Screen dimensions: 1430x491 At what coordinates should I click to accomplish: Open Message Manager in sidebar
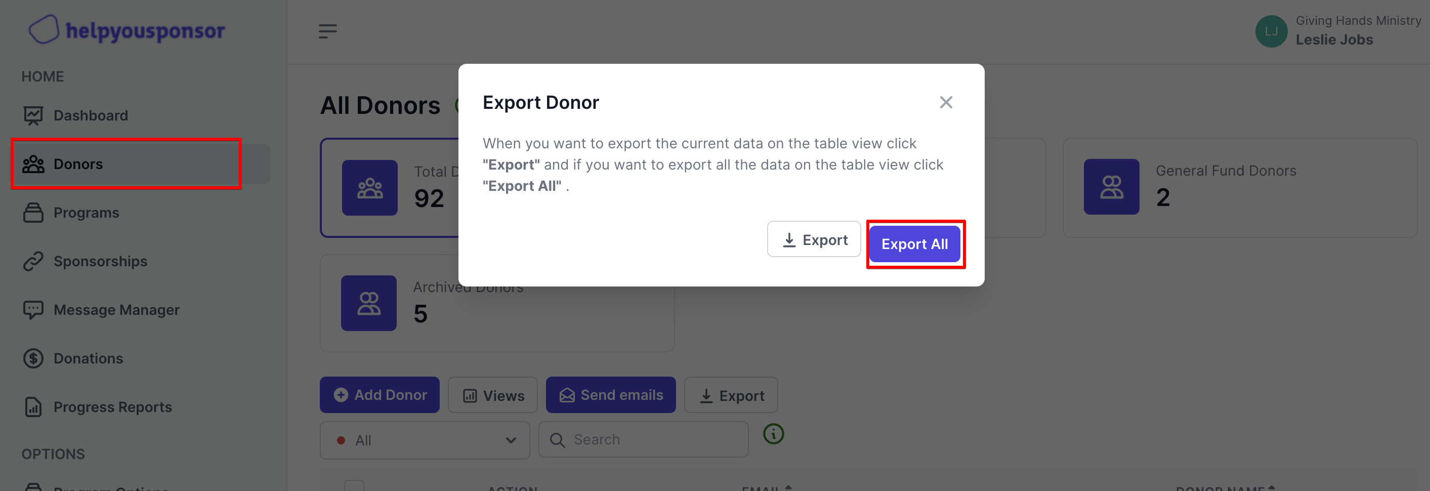click(116, 310)
